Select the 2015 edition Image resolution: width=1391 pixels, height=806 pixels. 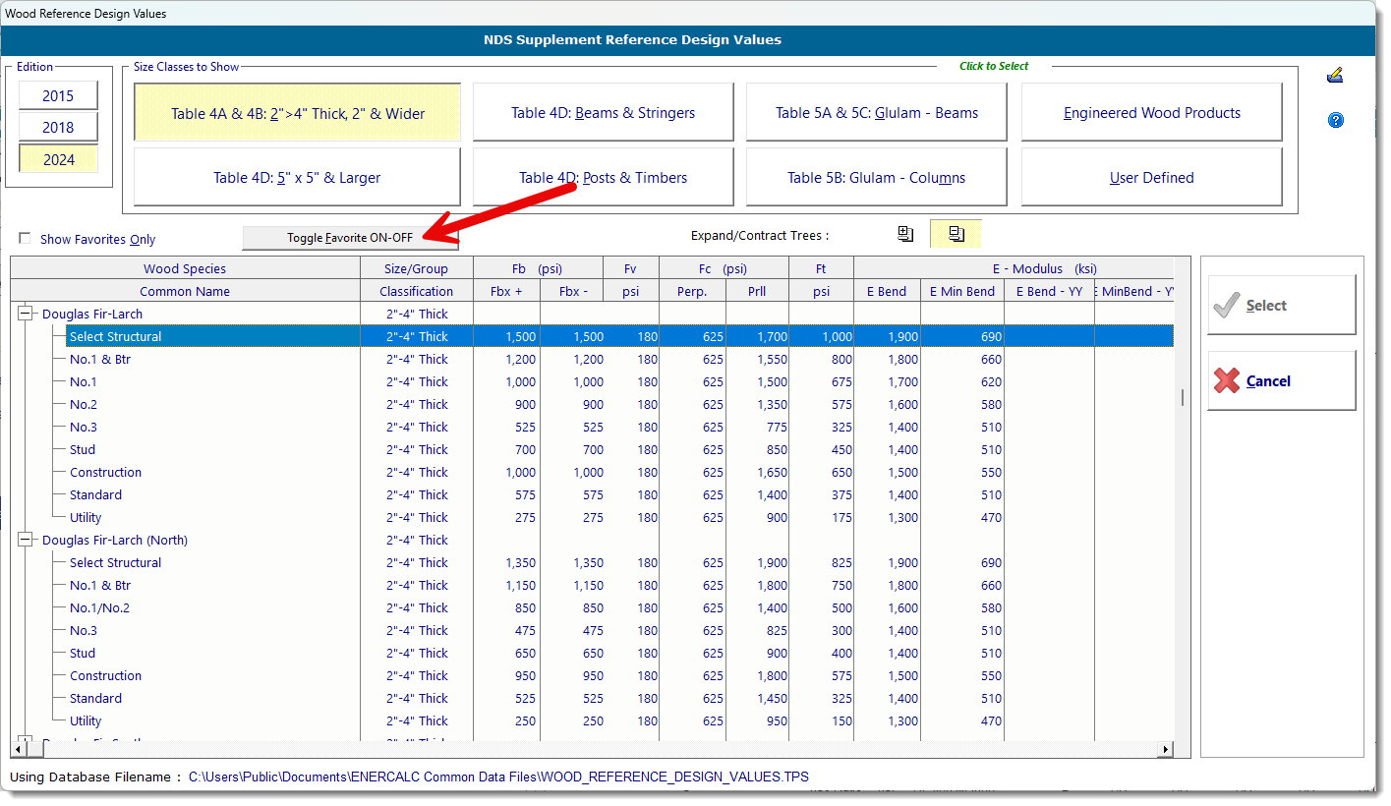click(59, 95)
